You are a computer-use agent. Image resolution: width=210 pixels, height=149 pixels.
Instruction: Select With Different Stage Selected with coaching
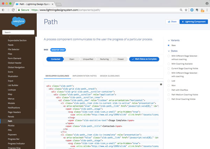[169, 73]
